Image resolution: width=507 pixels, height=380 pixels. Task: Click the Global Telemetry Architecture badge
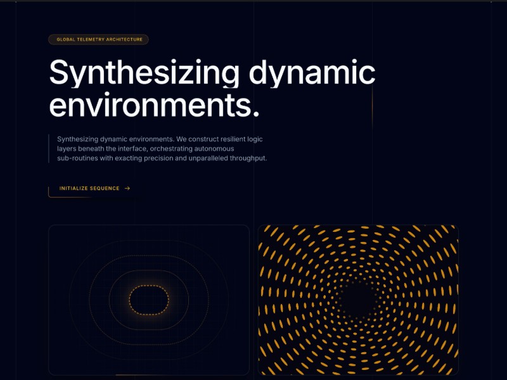(99, 39)
